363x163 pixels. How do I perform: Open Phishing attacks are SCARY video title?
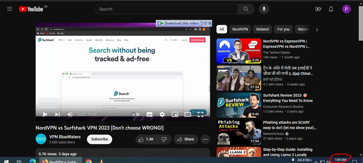[x=290, y=125]
